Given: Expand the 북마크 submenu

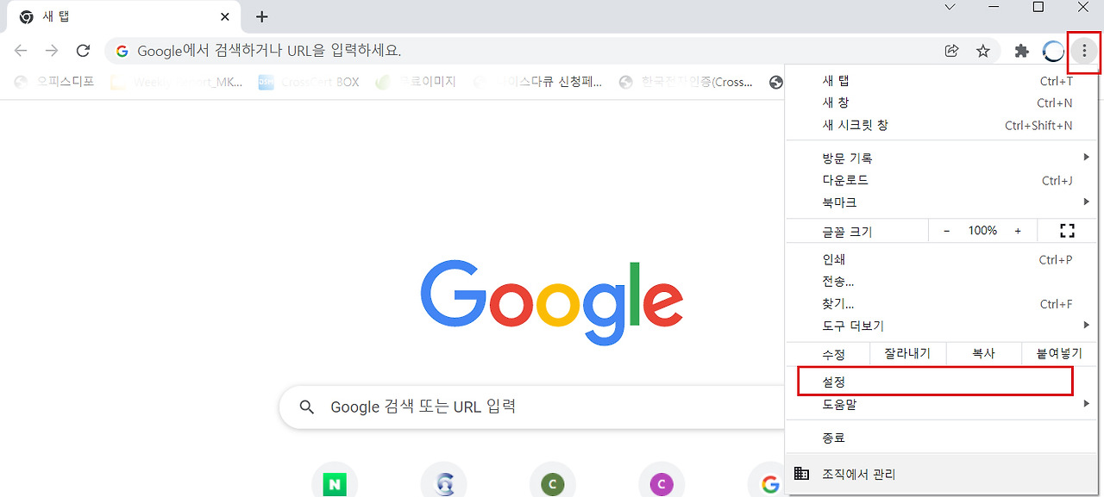Looking at the screenshot, I should [940, 203].
